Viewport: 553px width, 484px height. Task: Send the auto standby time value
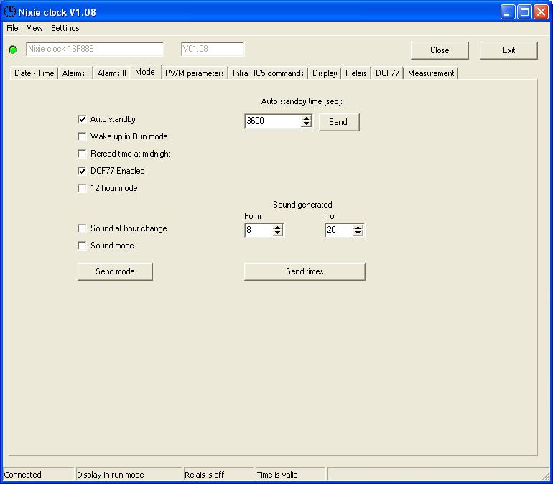(x=339, y=122)
